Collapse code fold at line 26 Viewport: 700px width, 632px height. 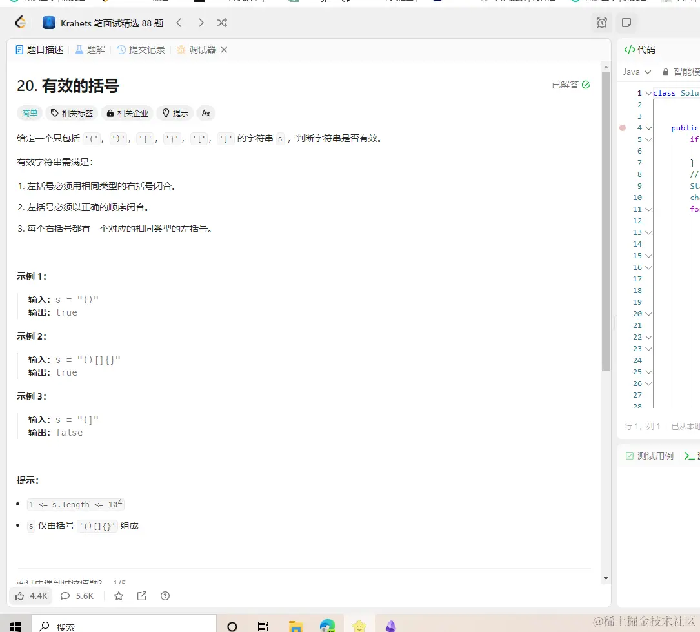648,383
